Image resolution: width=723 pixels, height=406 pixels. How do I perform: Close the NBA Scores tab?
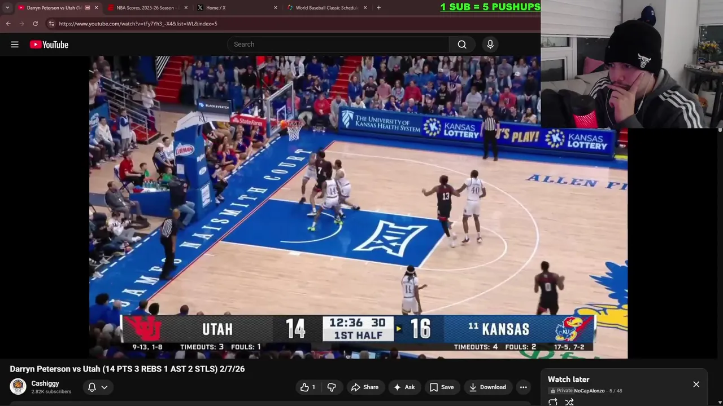click(x=186, y=8)
